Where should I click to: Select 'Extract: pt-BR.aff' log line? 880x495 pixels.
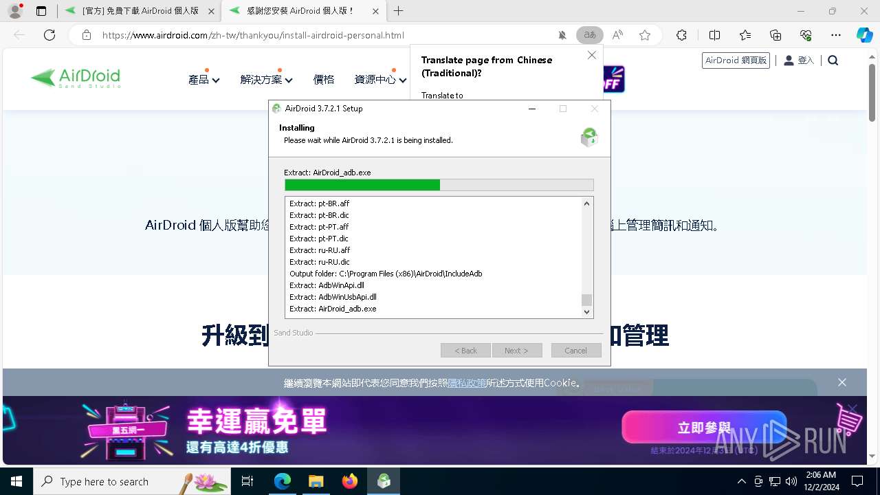tap(320, 203)
